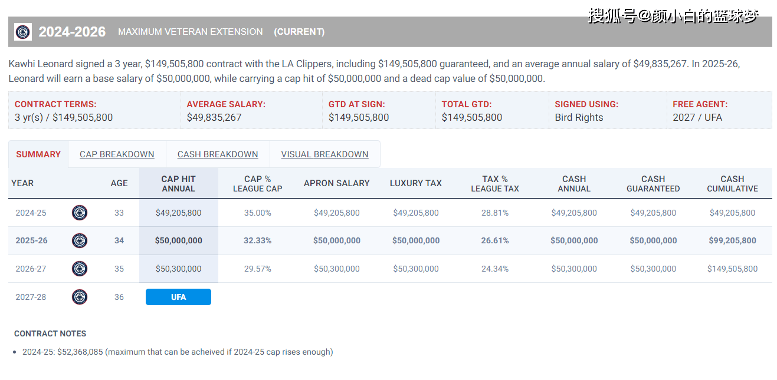Click the Age column header
Screen dimensions: 777x380
coord(119,183)
